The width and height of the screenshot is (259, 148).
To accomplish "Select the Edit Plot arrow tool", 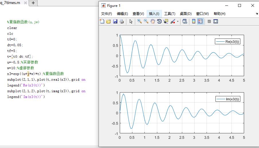I will click(131, 21).
